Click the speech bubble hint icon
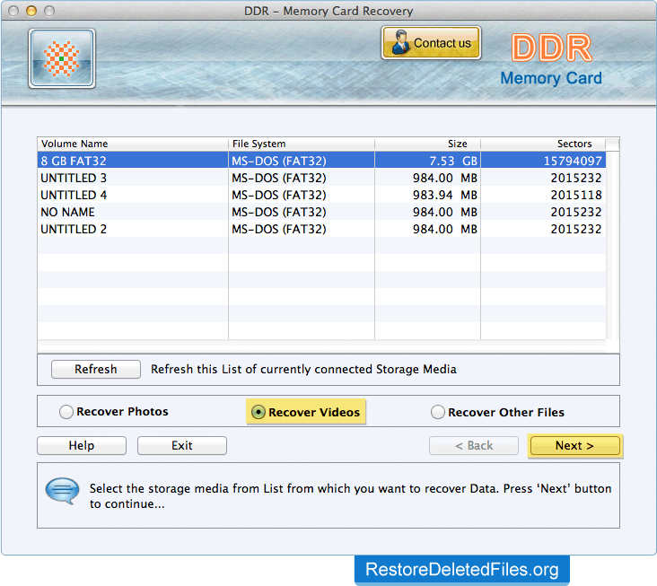The width and height of the screenshot is (657, 586). pyautogui.click(x=62, y=491)
